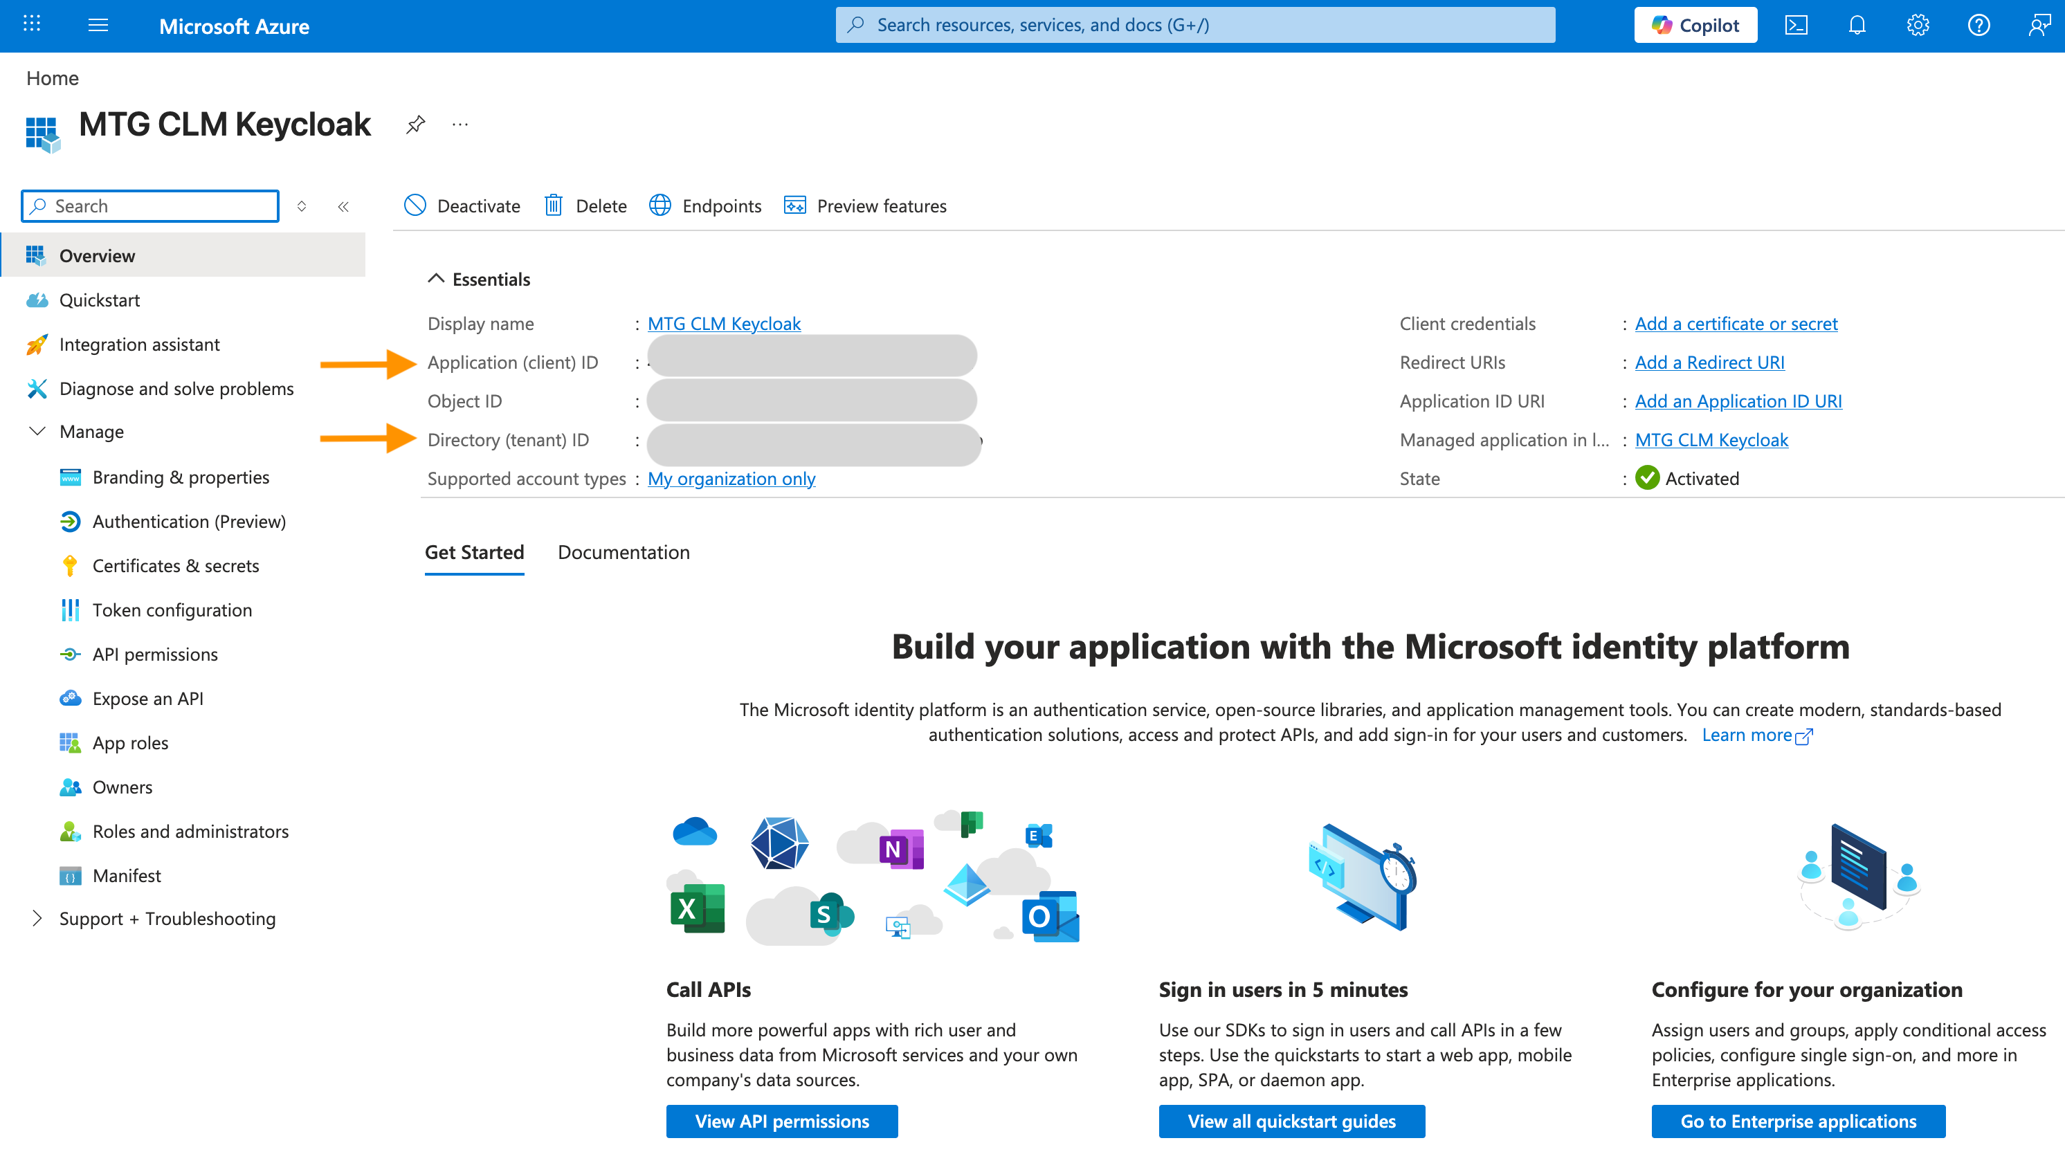Toggle expand/collapse all sidebar groups
This screenshot has height=1154, width=2065.
pyautogui.click(x=302, y=207)
